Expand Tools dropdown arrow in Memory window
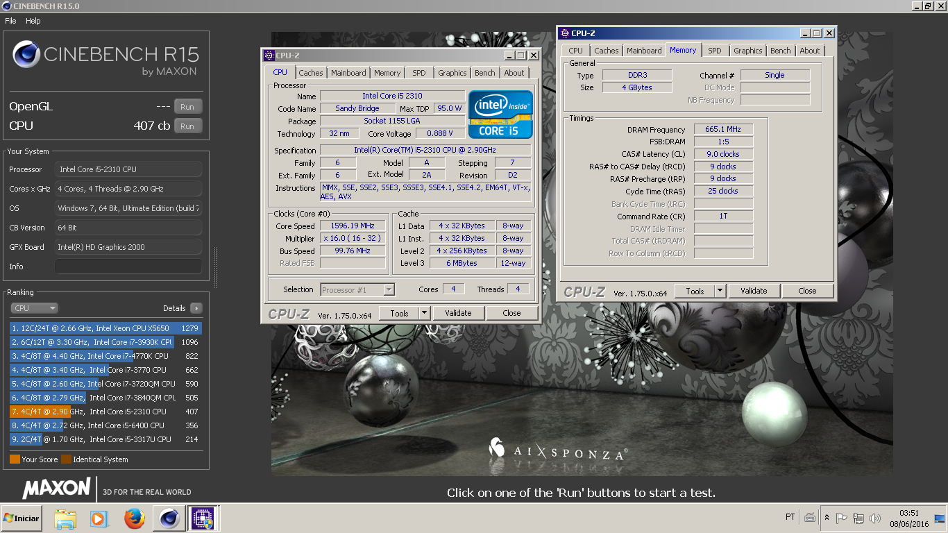 (720, 291)
